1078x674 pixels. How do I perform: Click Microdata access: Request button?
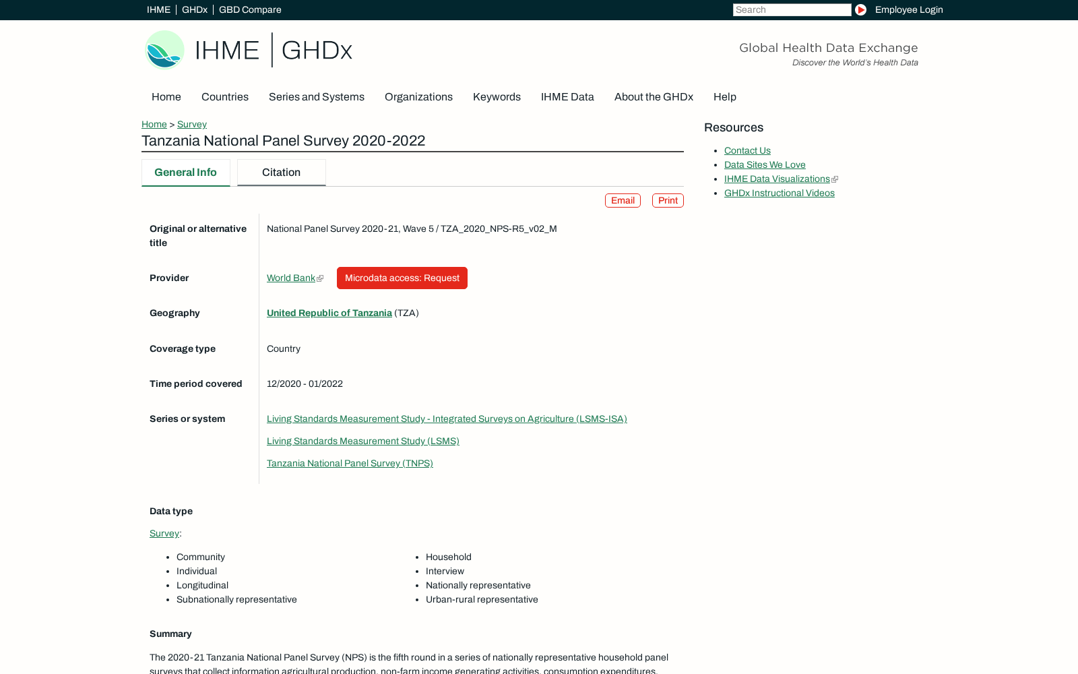click(402, 278)
